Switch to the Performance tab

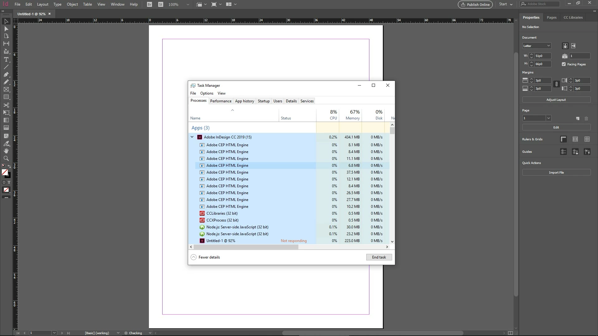(x=221, y=101)
